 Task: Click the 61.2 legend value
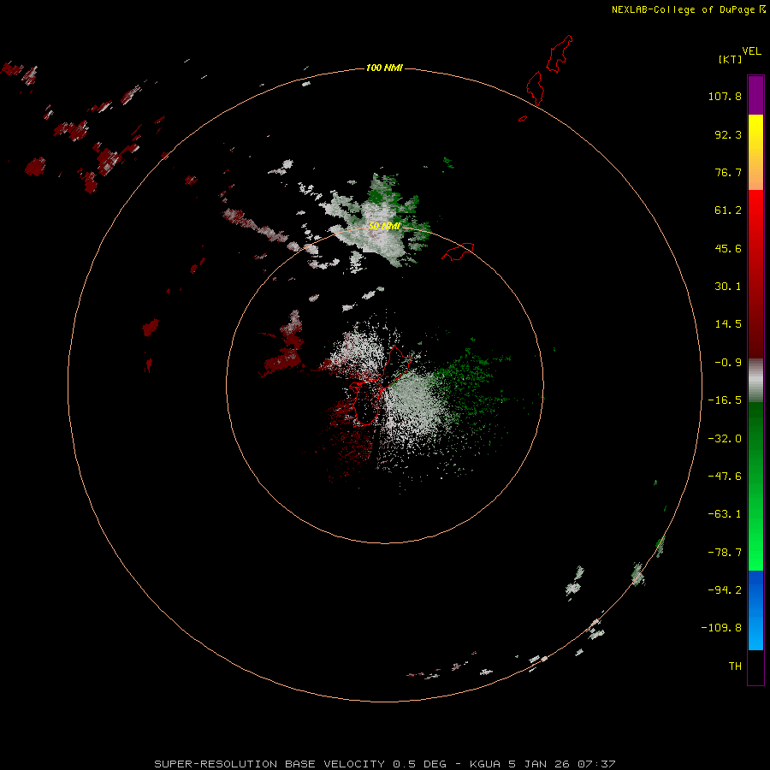[728, 210]
